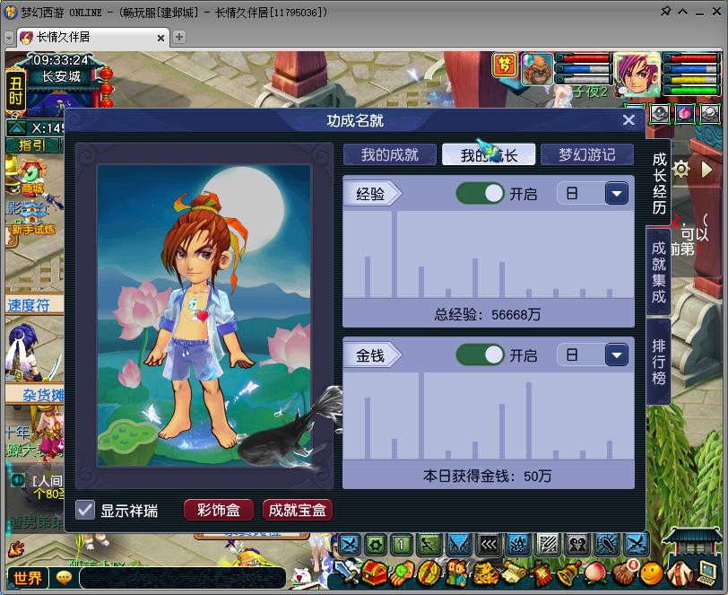Open the golden tiger pet icon
The width and height of the screenshot is (728, 595).
click(x=486, y=573)
